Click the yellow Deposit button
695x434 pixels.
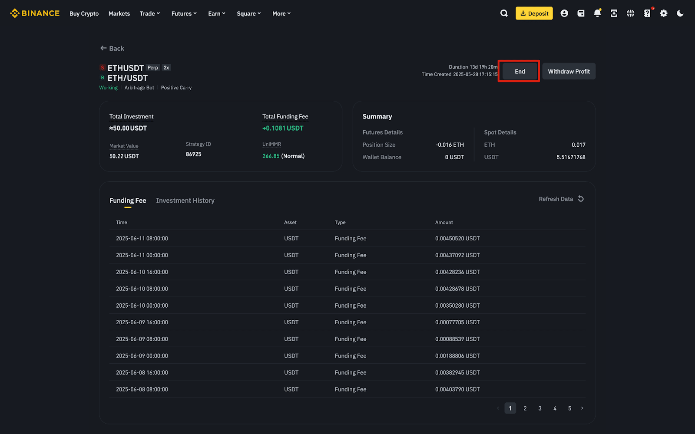(x=534, y=13)
